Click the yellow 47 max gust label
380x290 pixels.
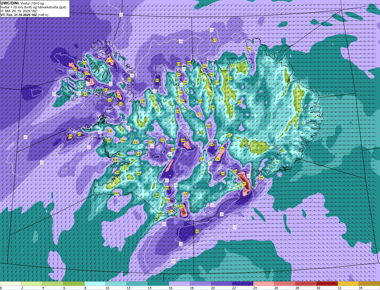[x=245, y=184]
